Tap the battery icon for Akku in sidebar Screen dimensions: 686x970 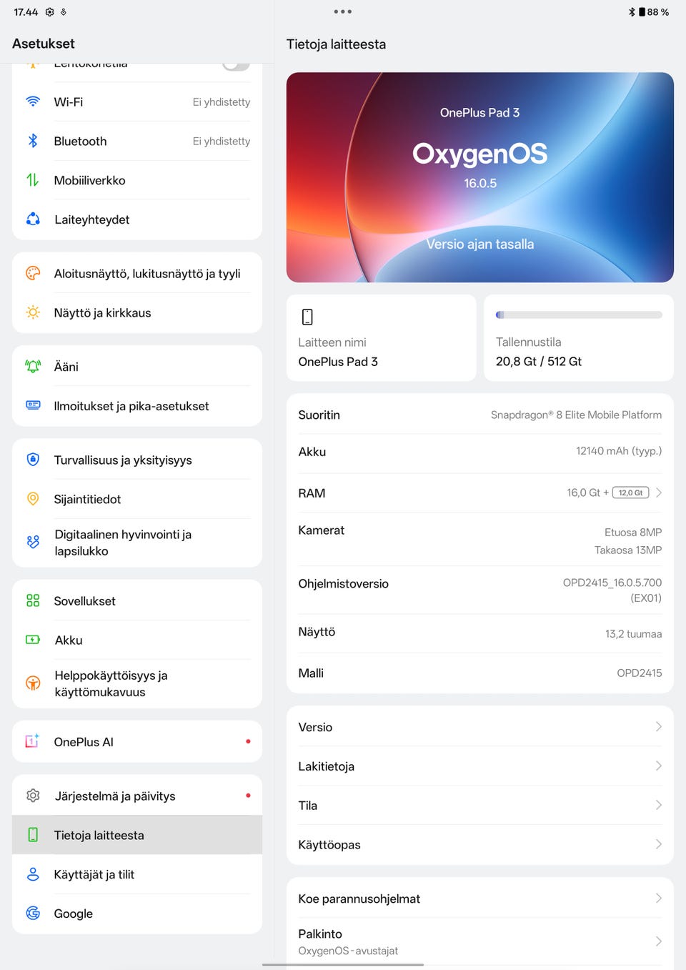pyautogui.click(x=33, y=640)
